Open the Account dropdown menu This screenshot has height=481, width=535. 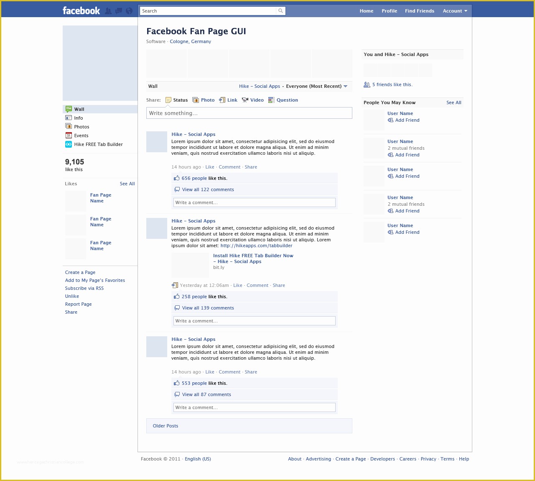point(455,11)
